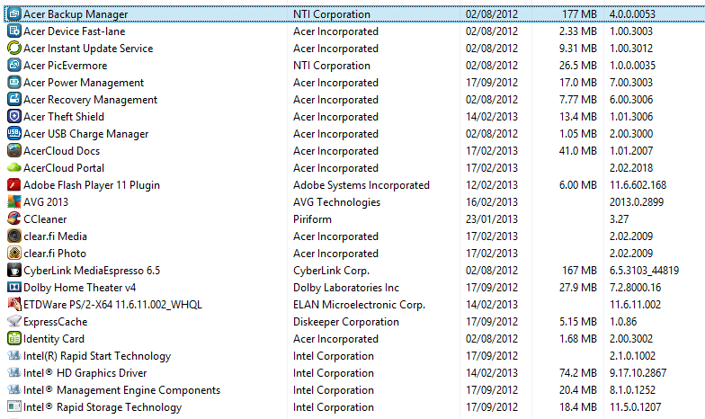
Task: Select the clear.fi Photo icon
Action: tap(14, 254)
